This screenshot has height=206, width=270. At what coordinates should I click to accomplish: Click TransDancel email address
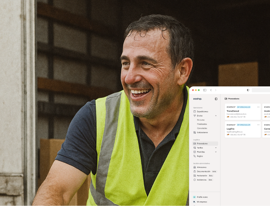236,114
